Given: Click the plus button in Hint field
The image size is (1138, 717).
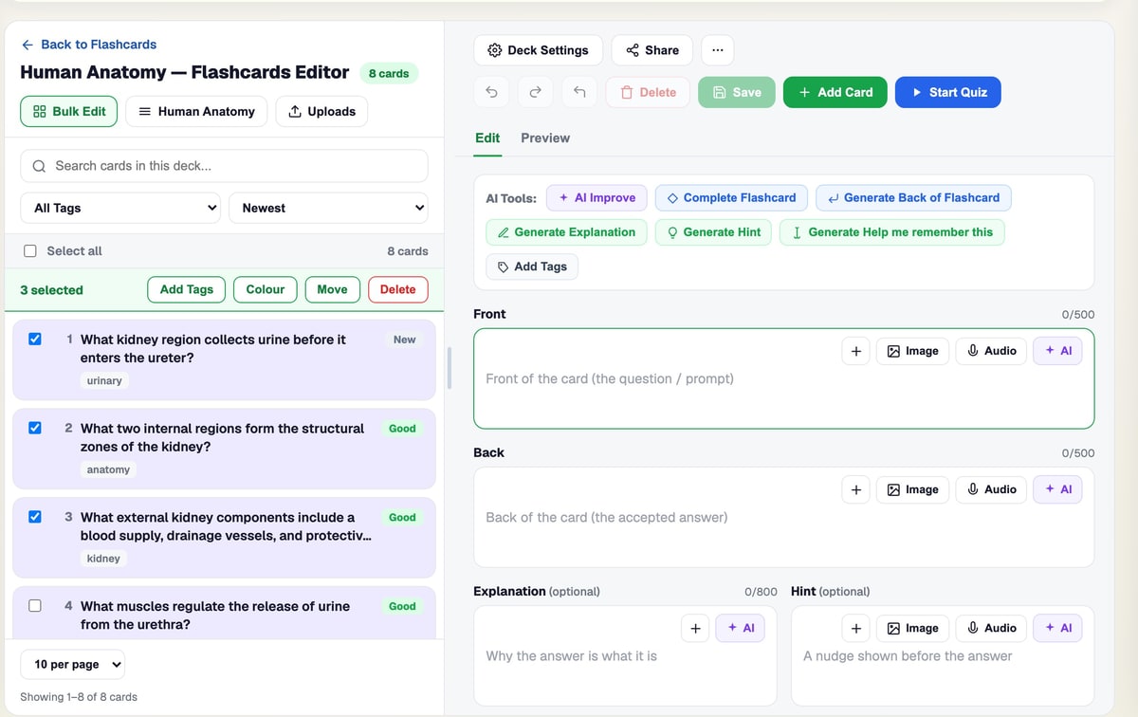Looking at the screenshot, I should (x=855, y=628).
